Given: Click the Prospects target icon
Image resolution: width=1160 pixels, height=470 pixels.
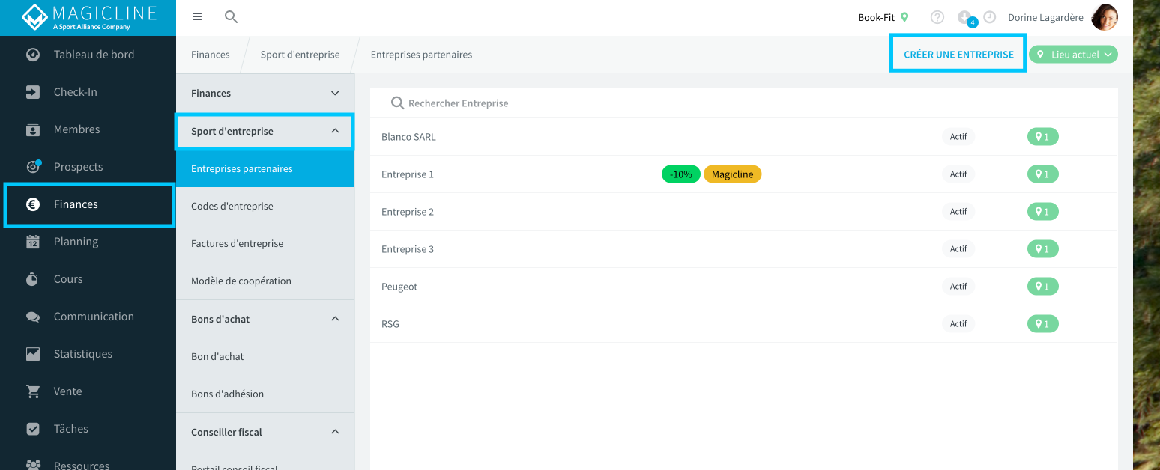Looking at the screenshot, I should (x=33, y=167).
